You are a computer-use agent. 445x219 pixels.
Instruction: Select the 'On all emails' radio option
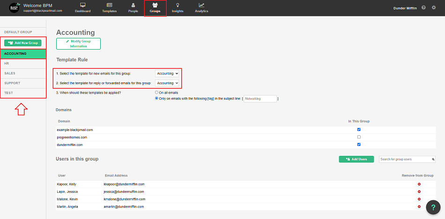pos(157,93)
